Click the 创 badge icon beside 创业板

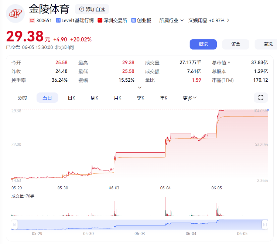coord(133,20)
